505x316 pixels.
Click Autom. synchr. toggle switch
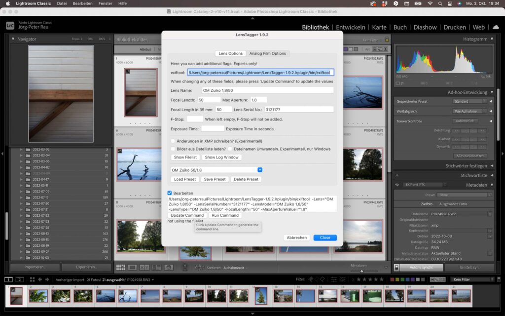397,267
